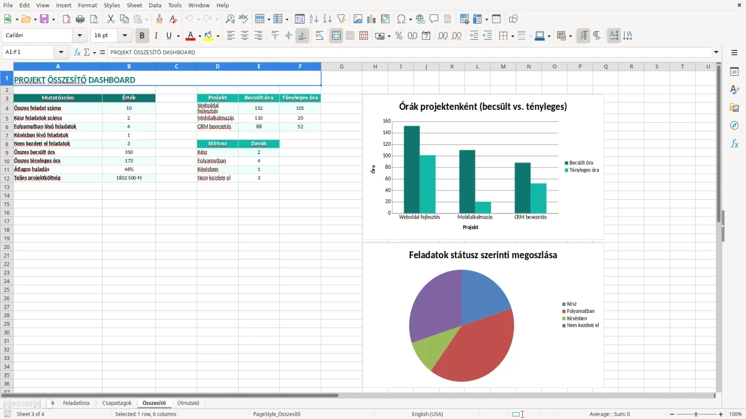Open the sidebar Navigator compass icon

click(734, 126)
